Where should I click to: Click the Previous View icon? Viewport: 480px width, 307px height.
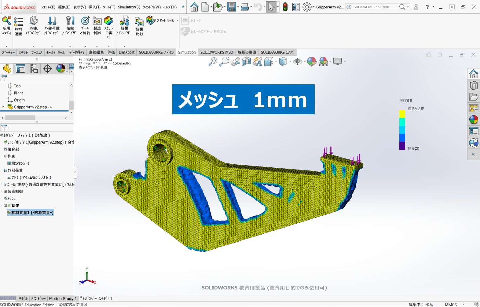tap(235, 62)
